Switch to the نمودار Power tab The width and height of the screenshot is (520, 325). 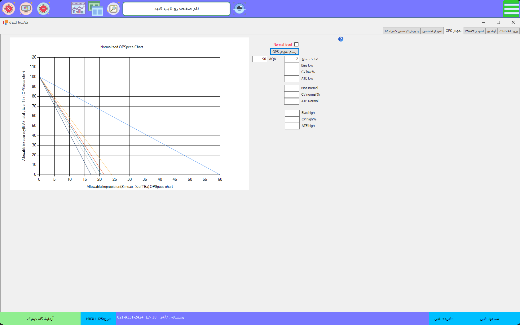tap(474, 31)
